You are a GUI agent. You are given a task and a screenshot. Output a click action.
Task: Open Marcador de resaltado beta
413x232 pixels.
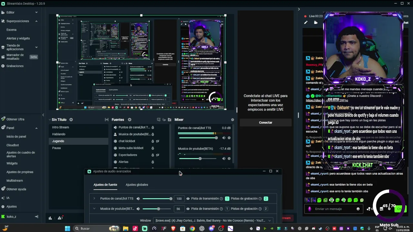15,57
